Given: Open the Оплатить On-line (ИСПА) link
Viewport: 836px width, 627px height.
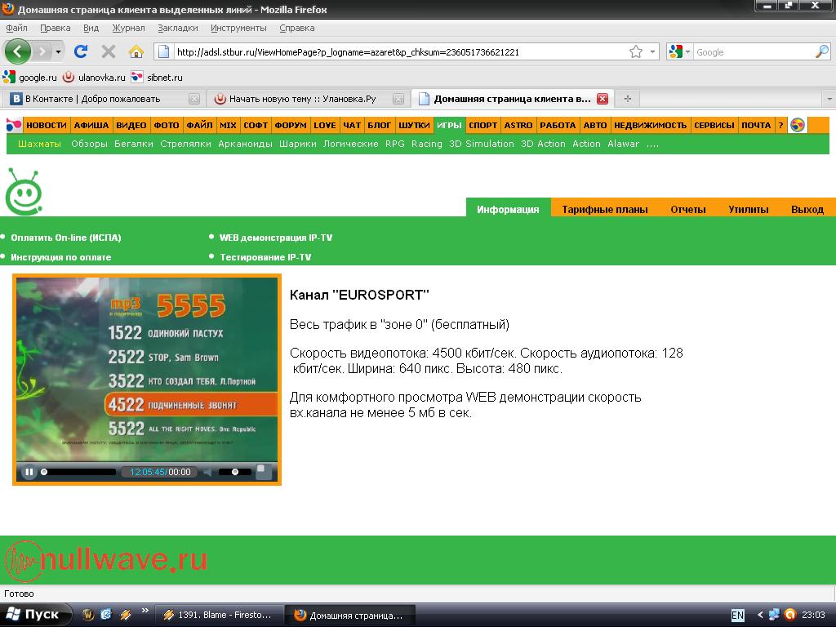Looking at the screenshot, I should [x=65, y=238].
